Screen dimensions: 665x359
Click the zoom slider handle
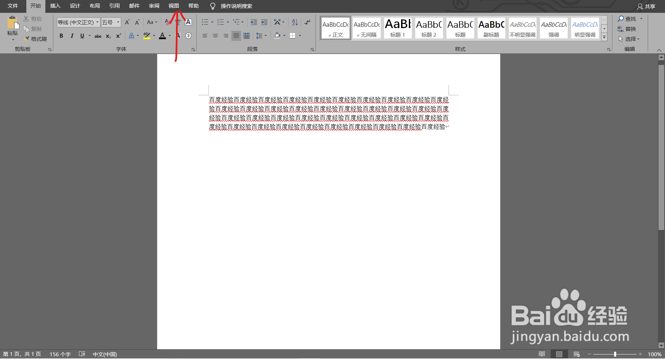click(x=615, y=354)
